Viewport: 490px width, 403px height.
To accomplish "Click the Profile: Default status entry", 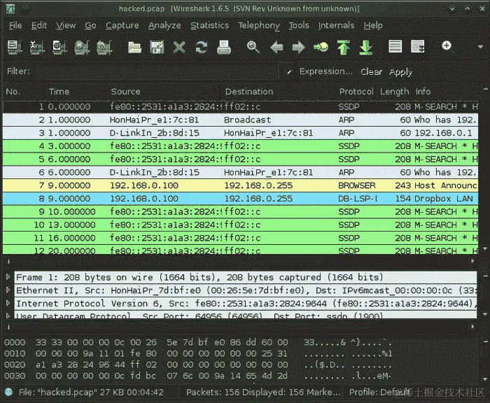I will point(379,392).
